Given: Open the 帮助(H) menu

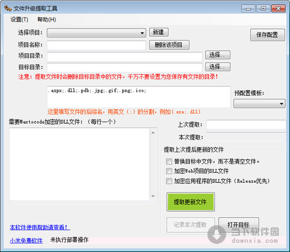Looking at the screenshot, I should tap(46, 19).
